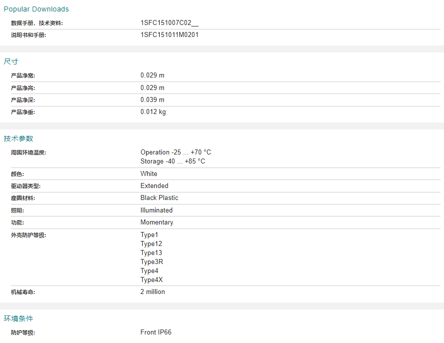Select the Operation -25 ... +70 °C text
Image resolution: width=444 pixels, height=343 pixels.
pyautogui.click(x=176, y=152)
